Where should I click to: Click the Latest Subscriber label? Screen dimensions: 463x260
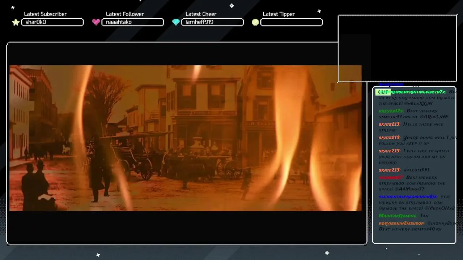tap(45, 14)
